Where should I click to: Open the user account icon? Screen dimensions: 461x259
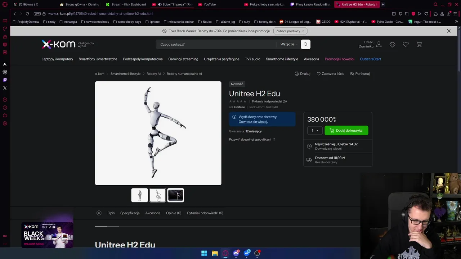(379, 44)
